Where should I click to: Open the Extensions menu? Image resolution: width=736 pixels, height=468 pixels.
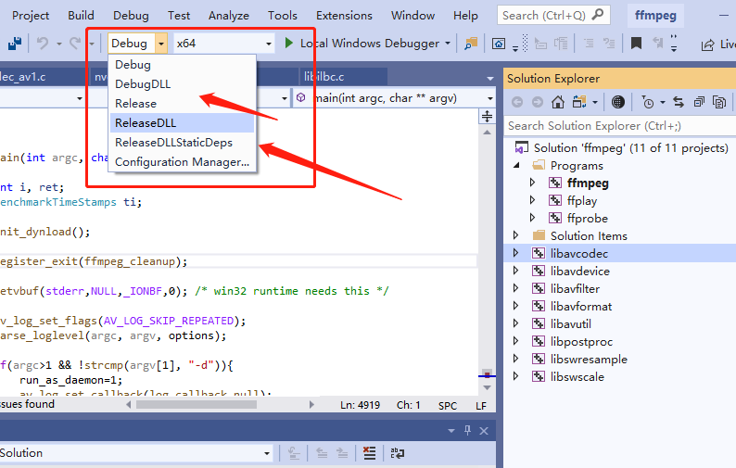pyautogui.click(x=344, y=15)
